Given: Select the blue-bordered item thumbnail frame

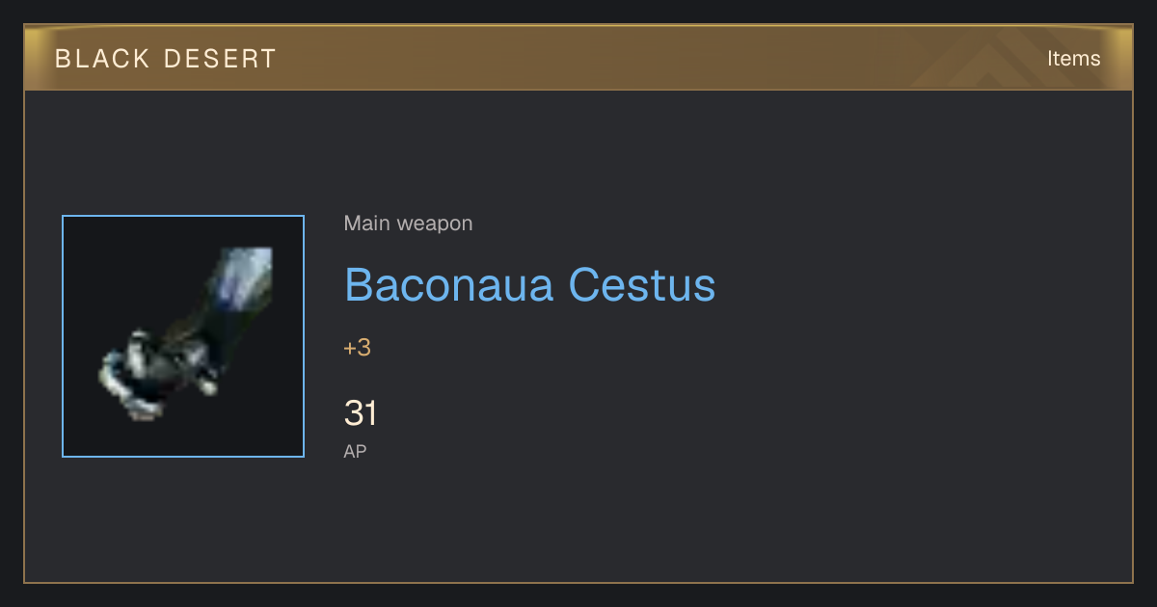Looking at the screenshot, I should 183,336.
